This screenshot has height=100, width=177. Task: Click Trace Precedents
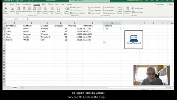point(94,7)
